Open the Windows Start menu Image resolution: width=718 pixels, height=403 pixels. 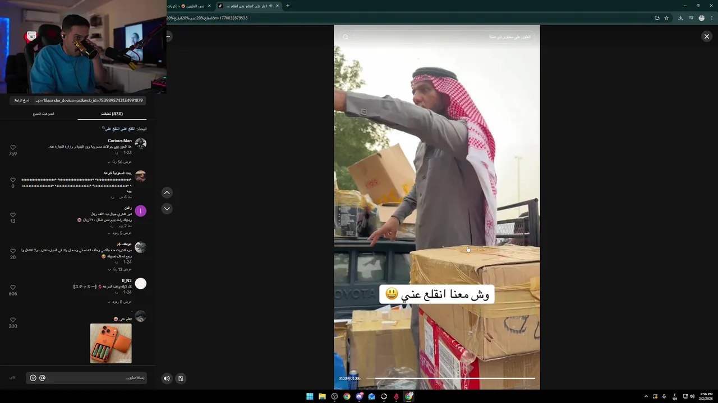[310, 396]
